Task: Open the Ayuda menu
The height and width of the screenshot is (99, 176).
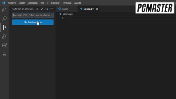Action: [x=78, y=3]
